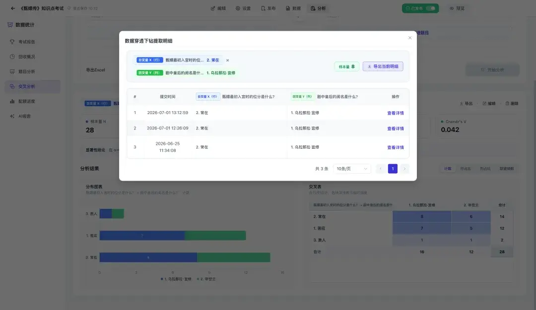The height and width of the screenshot is (310, 536).
Task: Open 查看详情 for row 2
Action: [395, 129]
